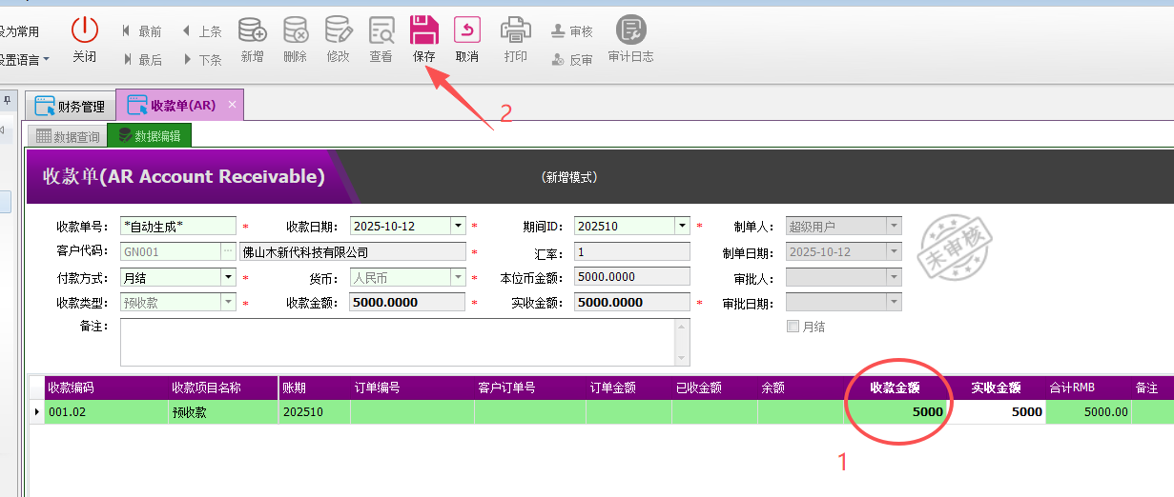Click the remark scrollbar down arrow
Screen dimensions: 1174x497
682,358
